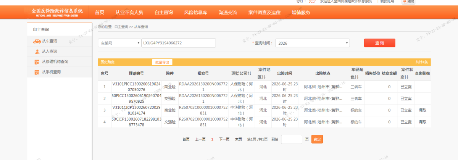Sort by the 理赔公司 column header
This screenshot has height=160, width=458.
click(241, 73)
